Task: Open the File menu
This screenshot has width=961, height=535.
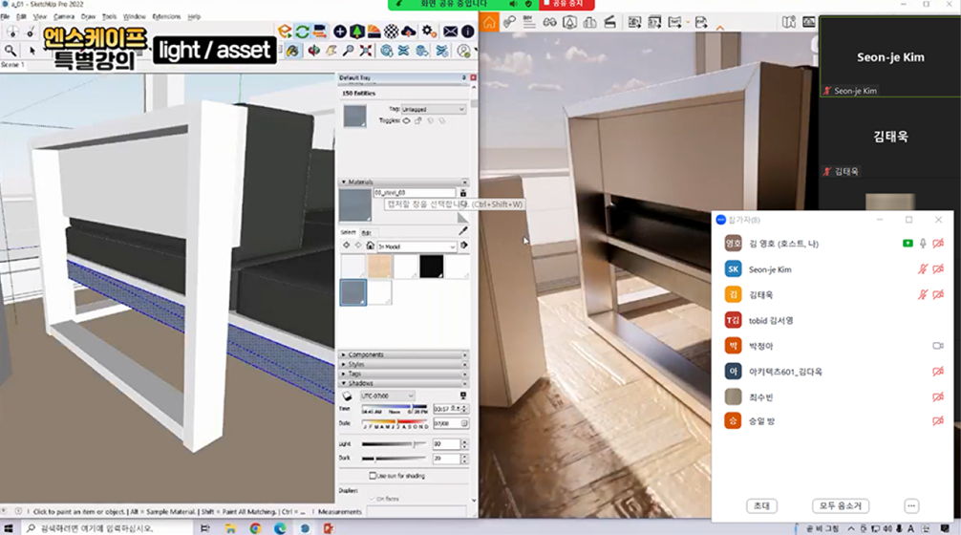Action: [5, 16]
